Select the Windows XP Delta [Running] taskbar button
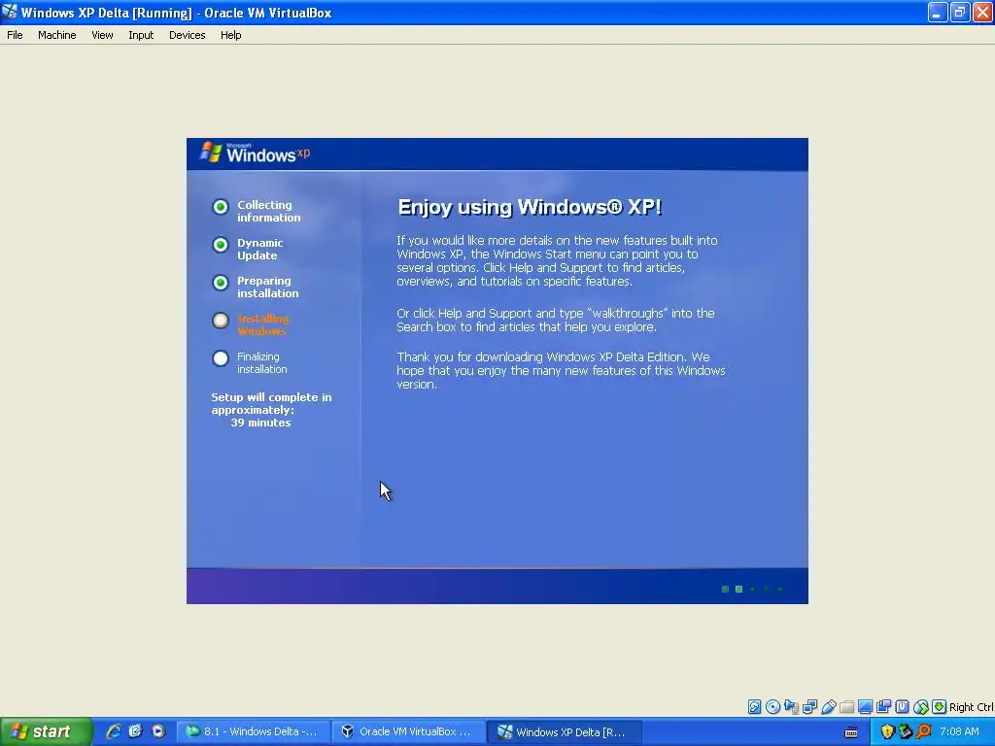The width and height of the screenshot is (995, 746). pyautogui.click(x=565, y=731)
